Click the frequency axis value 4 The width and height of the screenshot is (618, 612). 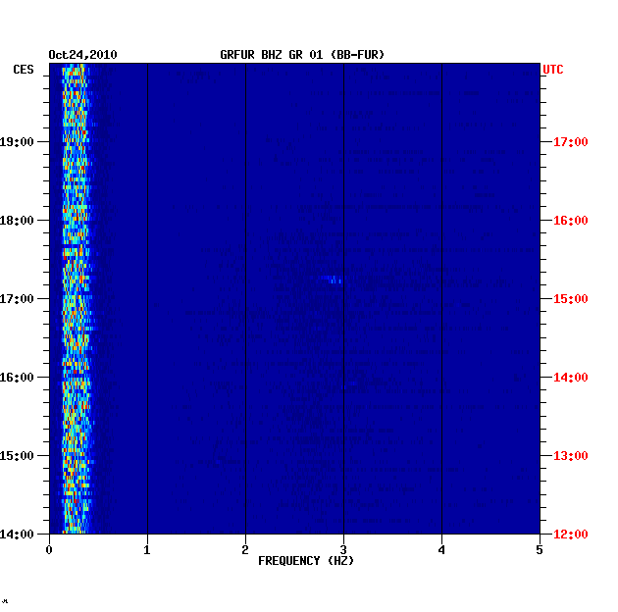pyautogui.click(x=441, y=550)
